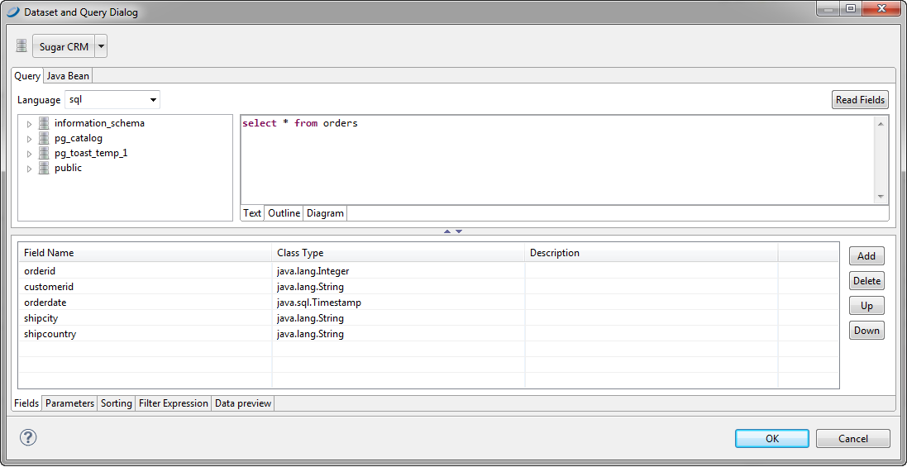The image size is (907, 467).
Task: Switch to the Fields tab
Action: coord(26,403)
